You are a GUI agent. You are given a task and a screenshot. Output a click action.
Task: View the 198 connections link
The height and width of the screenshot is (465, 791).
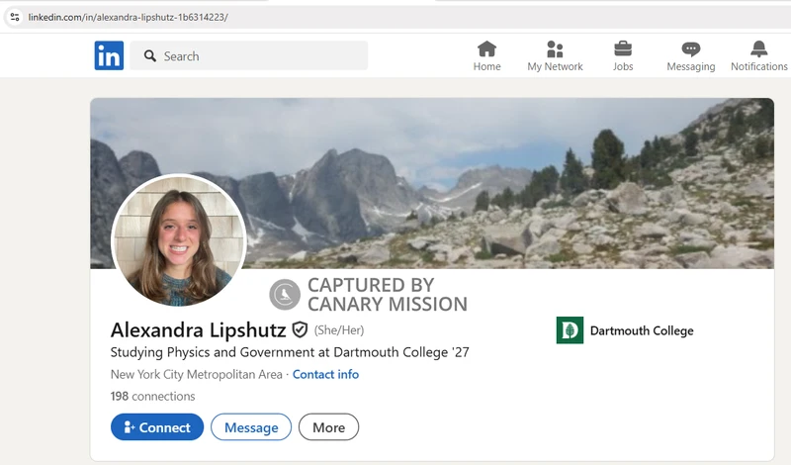[152, 396]
